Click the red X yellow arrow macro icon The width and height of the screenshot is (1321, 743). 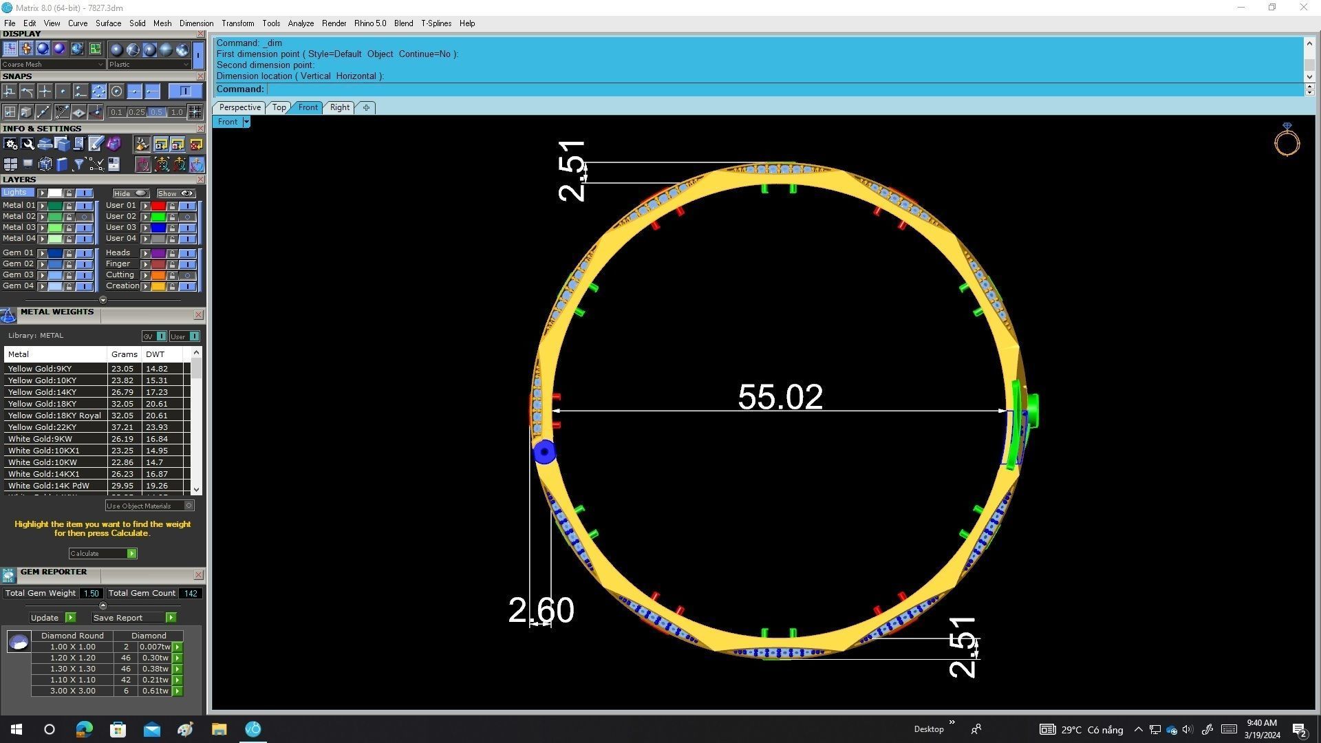click(x=196, y=144)
